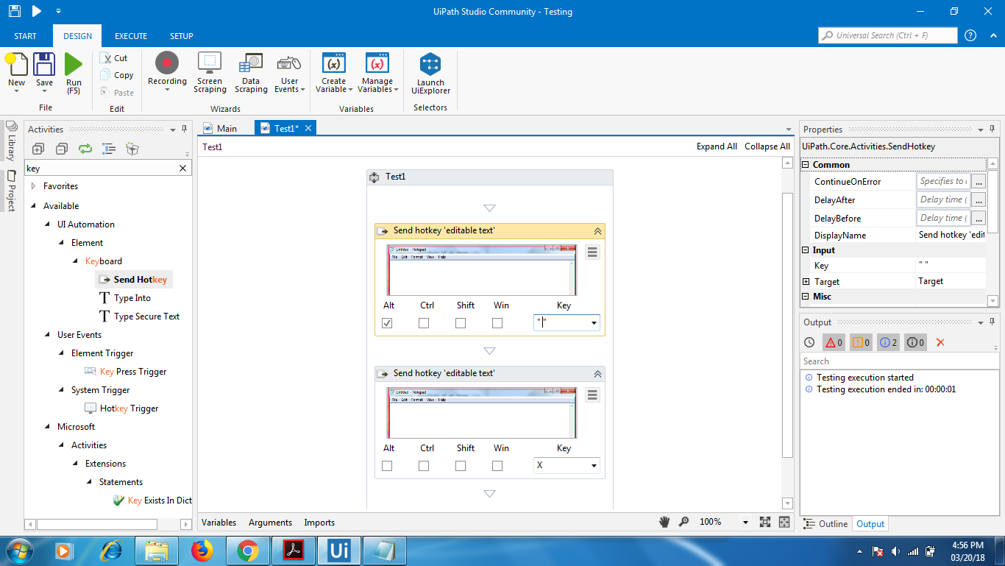
Task: Toggle error messages filter in Output
Action: [834, 342]
